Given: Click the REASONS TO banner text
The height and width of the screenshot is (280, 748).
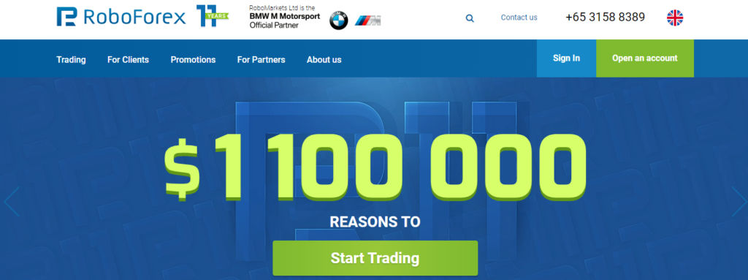Looking at the screenshot, I should [x=375, y=222].
